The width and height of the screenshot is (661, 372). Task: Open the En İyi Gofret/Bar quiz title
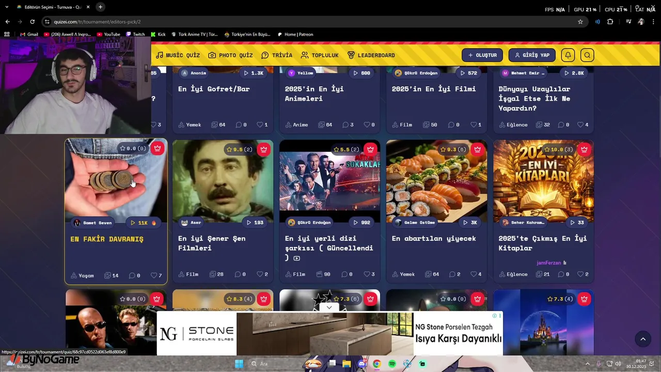tap(214, 89)
